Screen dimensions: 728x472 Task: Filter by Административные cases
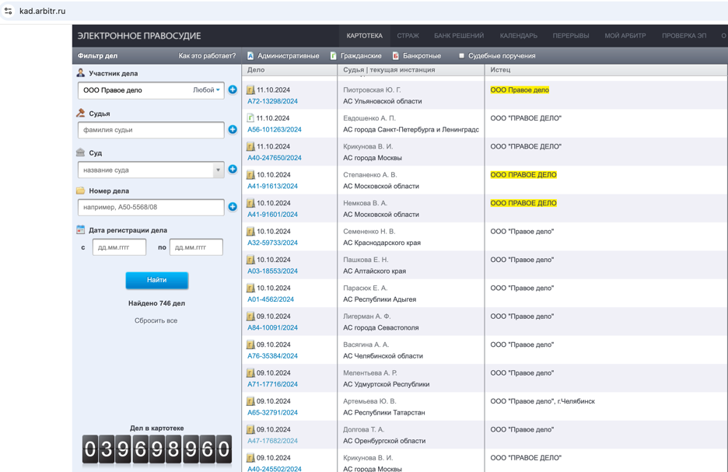[x=283, y=56]
